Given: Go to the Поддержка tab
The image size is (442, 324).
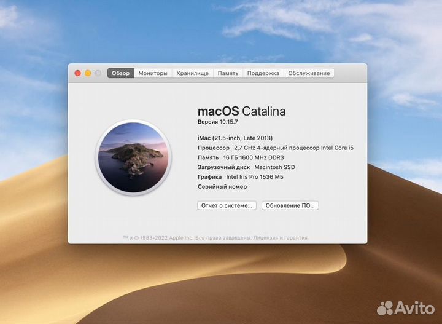Looking at the screenshot, I should pos(263,73).
